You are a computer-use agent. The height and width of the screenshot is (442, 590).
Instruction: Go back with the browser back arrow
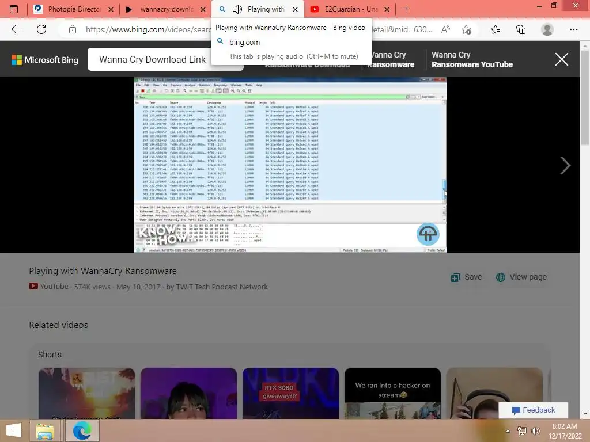coord(16,29)
